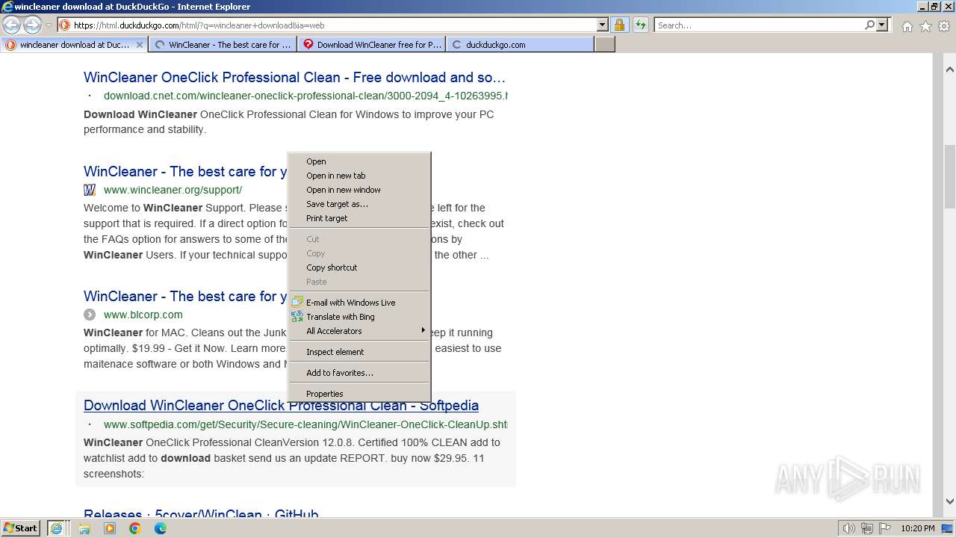Choose Open in new tab

click(359, 176)
